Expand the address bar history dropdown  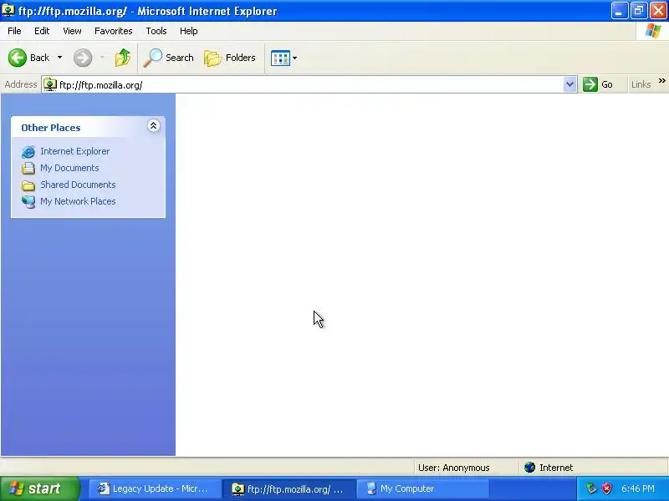point(569,84)
